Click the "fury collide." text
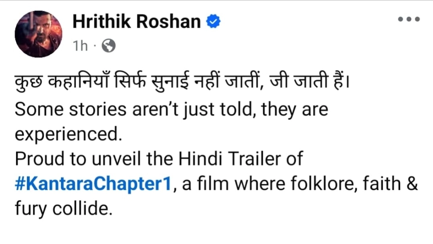The image size is (433, 244). [x=60, y=209]
